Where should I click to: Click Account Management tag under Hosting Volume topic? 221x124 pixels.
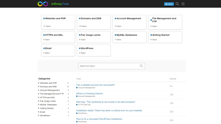(x=86, y=96)
